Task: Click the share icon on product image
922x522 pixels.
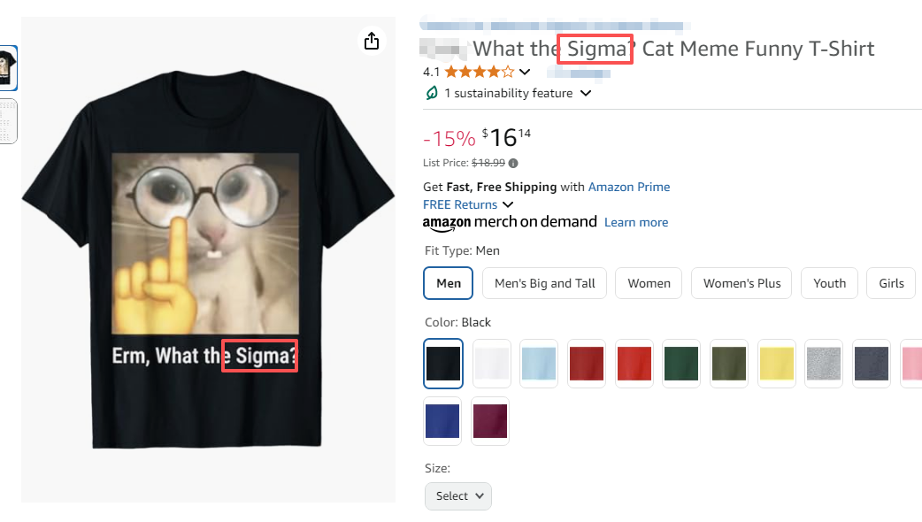Action: [372, 41]
